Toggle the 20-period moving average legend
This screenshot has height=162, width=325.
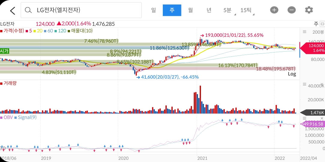(x=38, y=31)
